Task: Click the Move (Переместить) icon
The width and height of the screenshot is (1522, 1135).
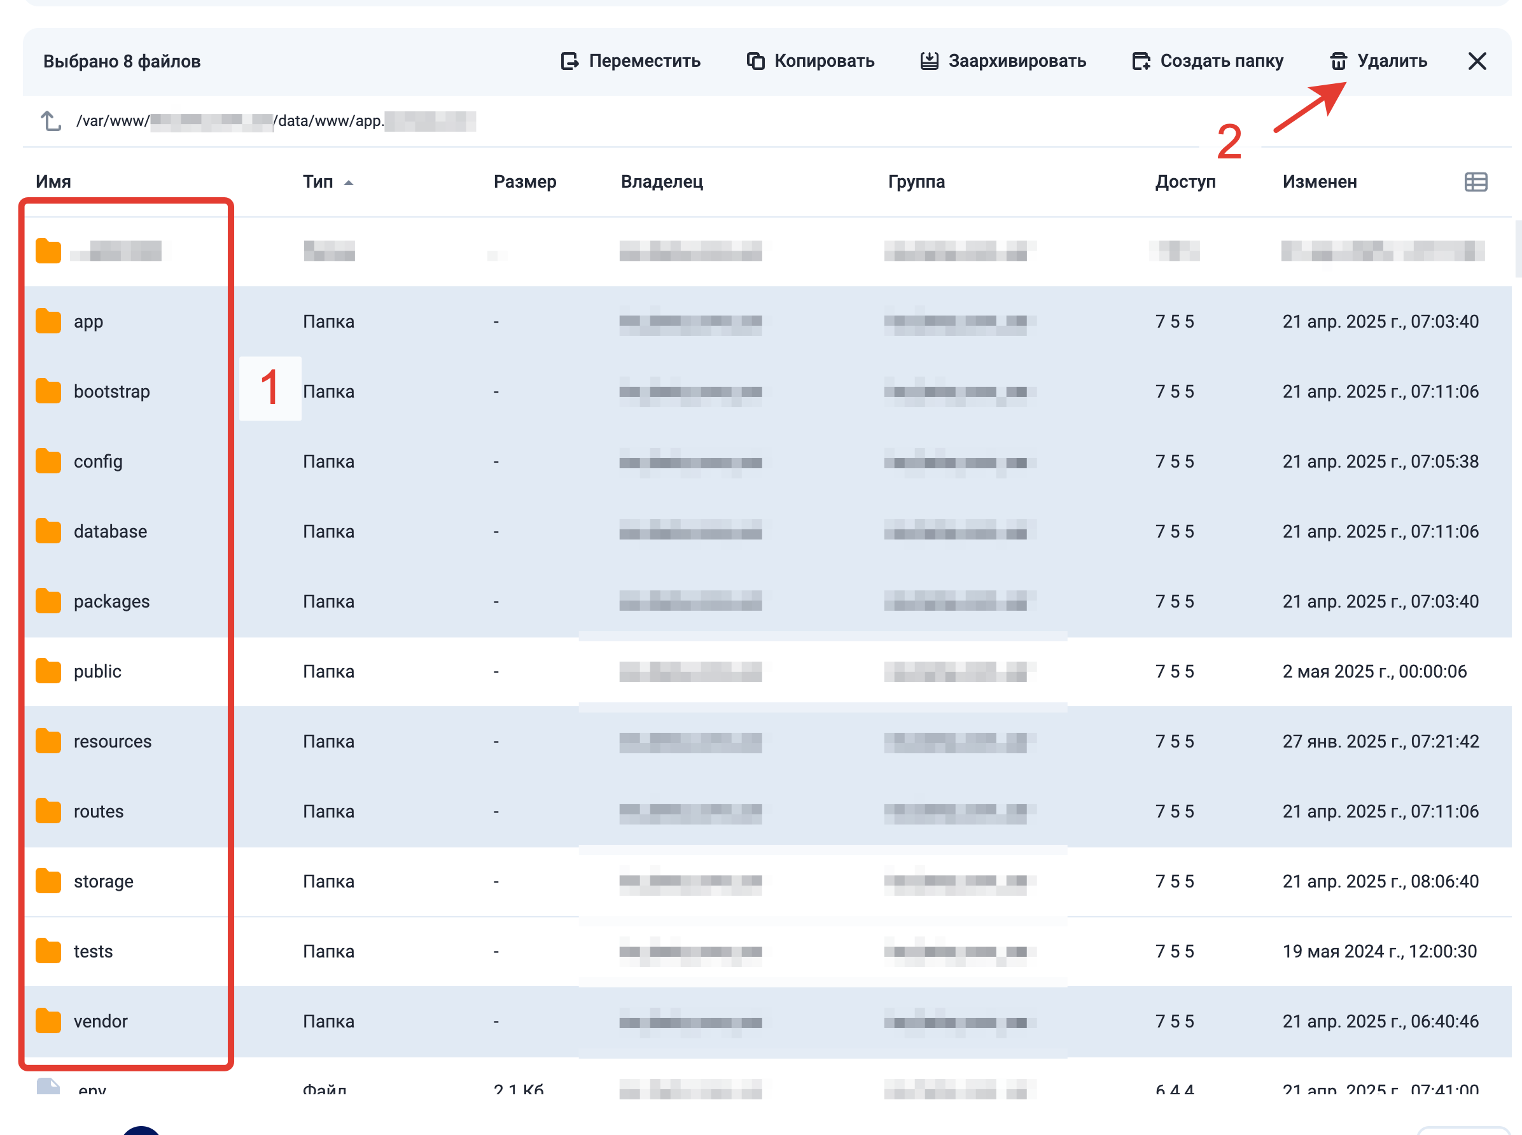Action: [x=569, y=61]
